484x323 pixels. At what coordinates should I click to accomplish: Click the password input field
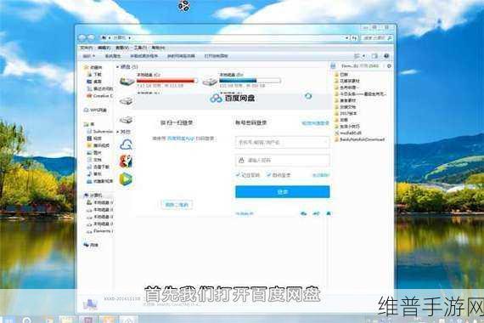click(282, 160)
